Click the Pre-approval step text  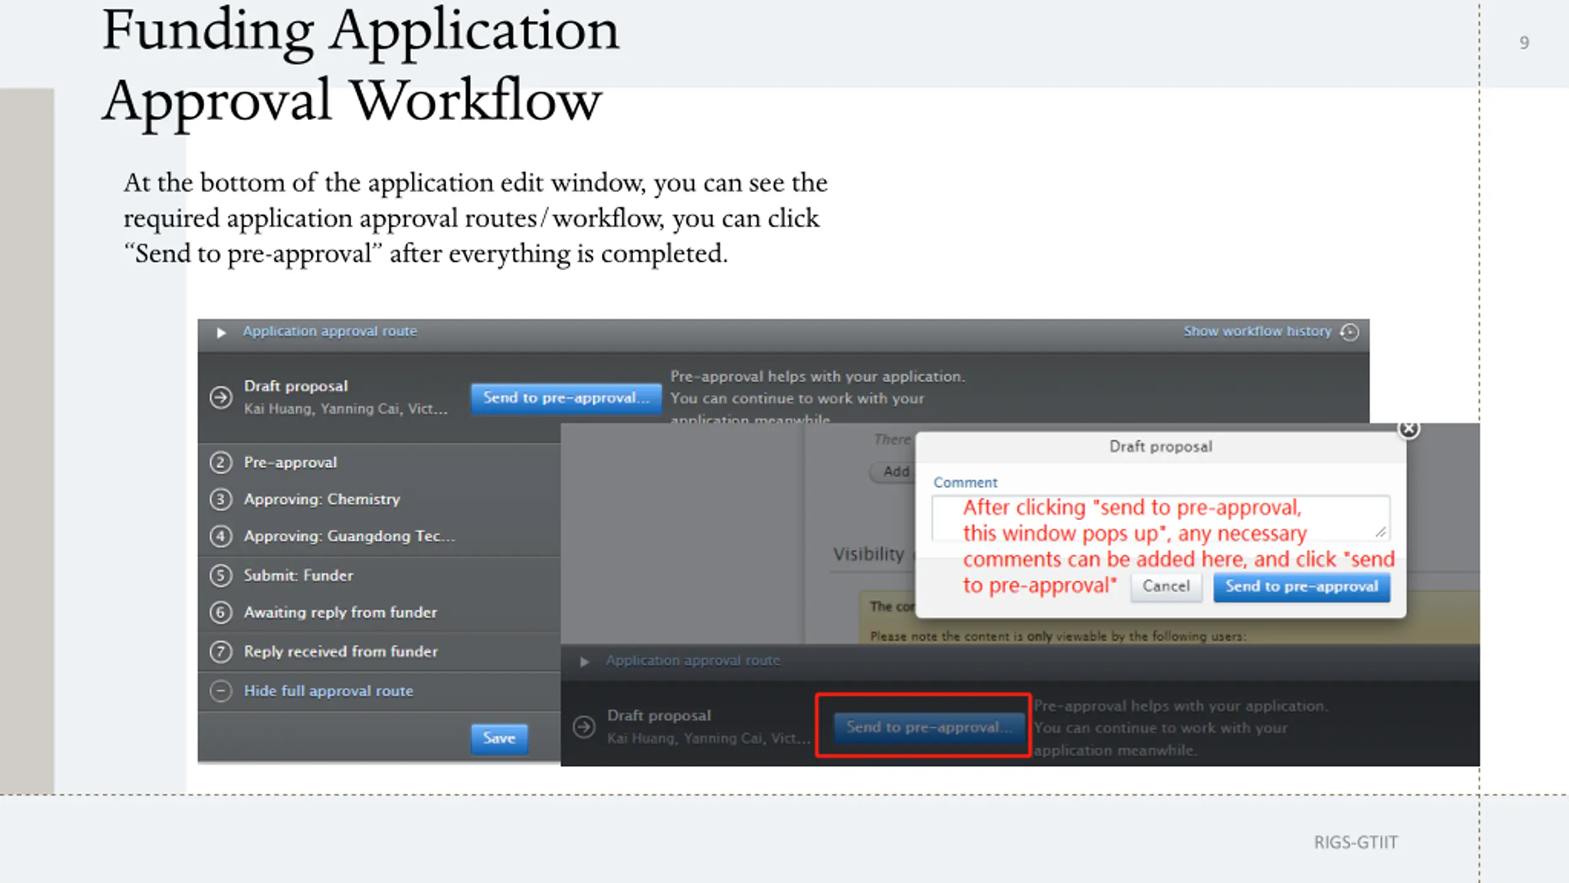pyautogui.click(x=291, y=462)
